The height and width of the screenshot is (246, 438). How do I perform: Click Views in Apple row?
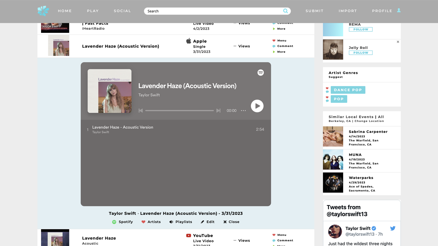(242, 46)
